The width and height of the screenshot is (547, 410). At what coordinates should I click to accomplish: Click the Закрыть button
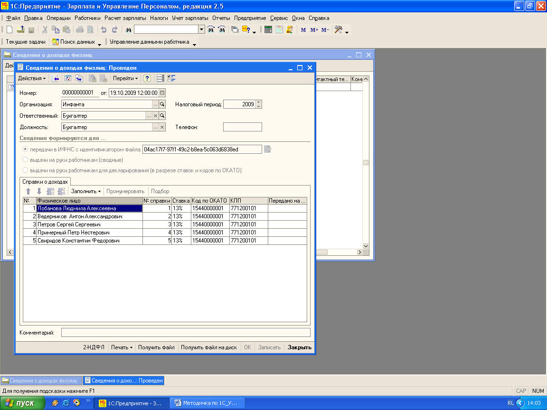(x=299, y=347)
